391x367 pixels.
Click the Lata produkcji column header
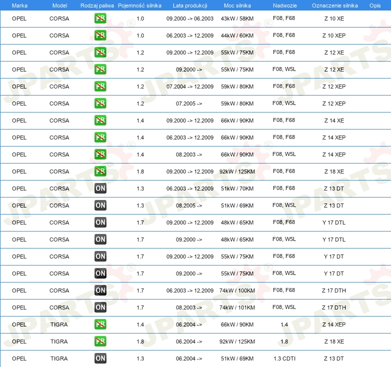[x=190, y=5]
